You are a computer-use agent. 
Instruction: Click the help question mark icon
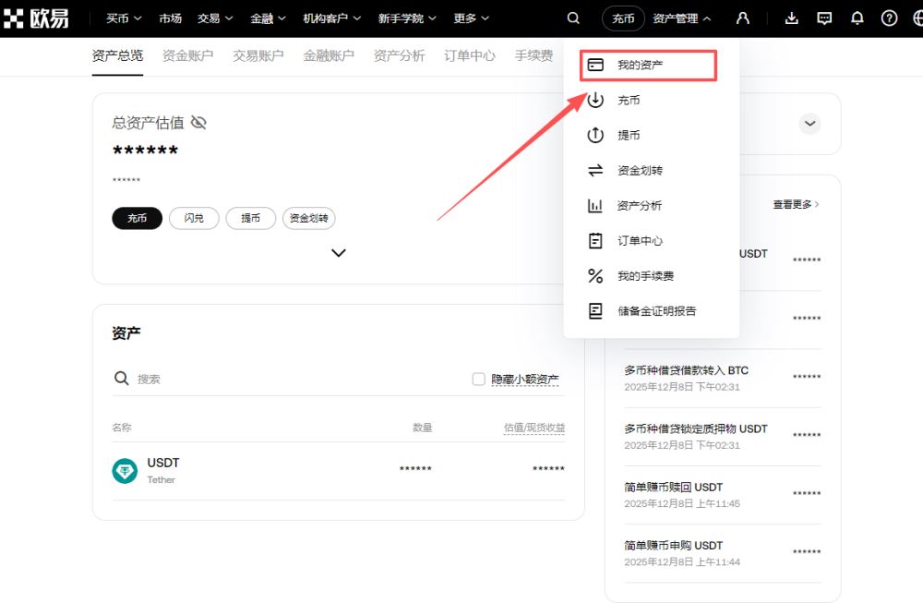click(x=888, y=18)
